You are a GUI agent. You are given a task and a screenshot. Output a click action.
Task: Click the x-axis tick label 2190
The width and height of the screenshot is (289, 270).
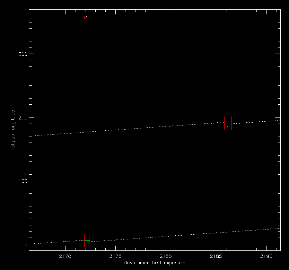266,257
